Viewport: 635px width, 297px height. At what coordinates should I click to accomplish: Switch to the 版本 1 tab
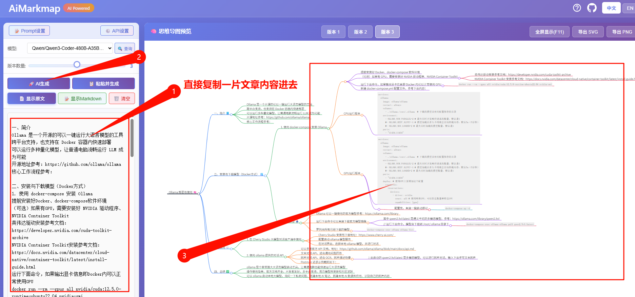[333, 32]
